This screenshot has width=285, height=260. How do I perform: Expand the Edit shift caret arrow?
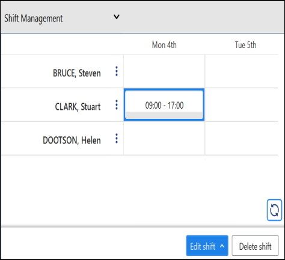(222, 246)
